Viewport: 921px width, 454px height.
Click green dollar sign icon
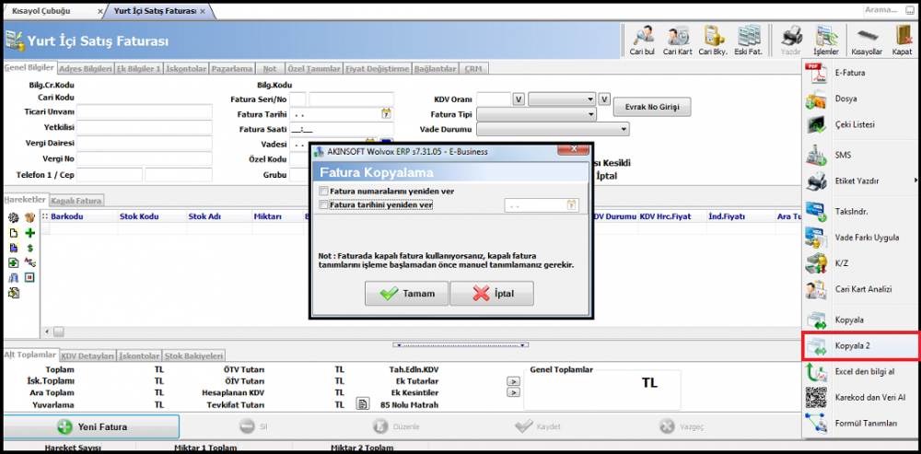pyautogui.click(x=30, y=249)
